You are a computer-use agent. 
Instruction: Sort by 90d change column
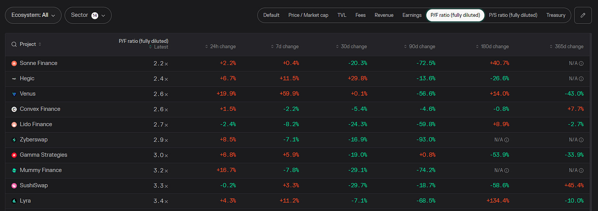pyautogui.click(x=419, y=46)
